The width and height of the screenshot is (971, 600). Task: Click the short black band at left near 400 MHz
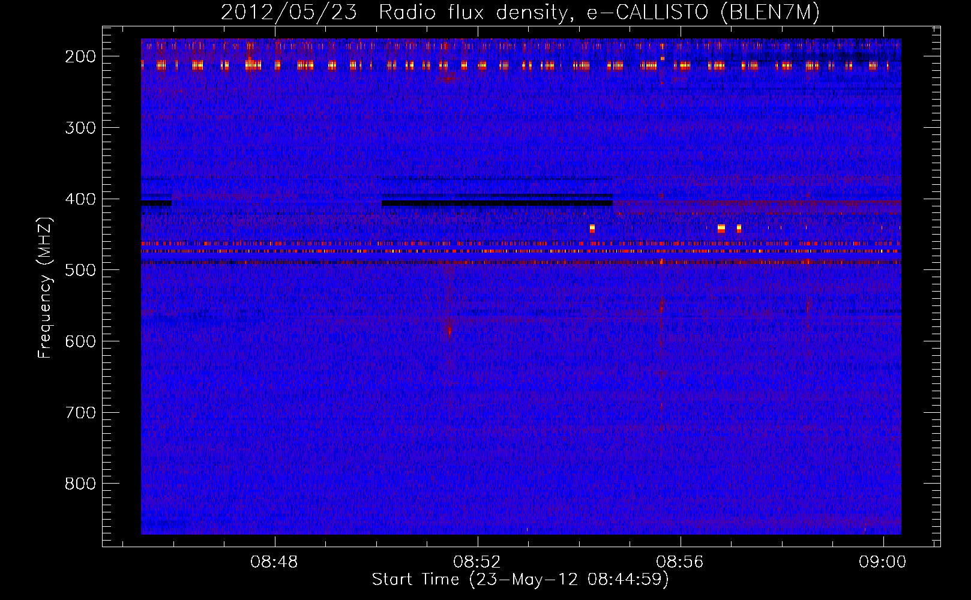pos(156,203)
